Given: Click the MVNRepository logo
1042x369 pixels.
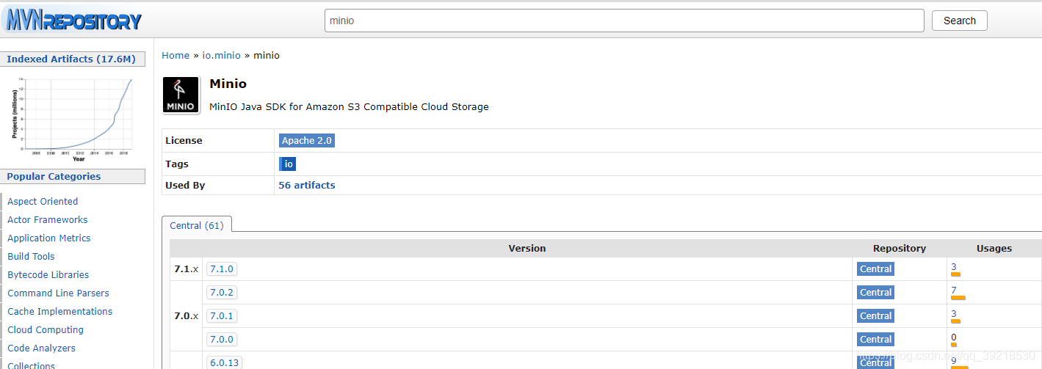Looking at the screenshot, I should tap(73, 20).
